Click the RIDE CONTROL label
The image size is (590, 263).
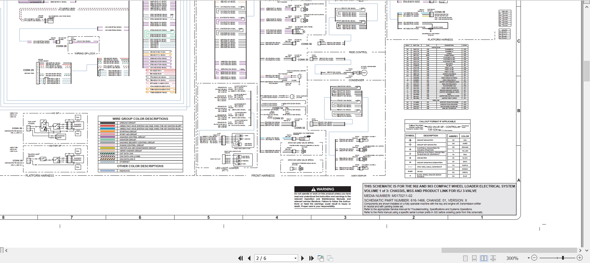[x=358, y=52]
